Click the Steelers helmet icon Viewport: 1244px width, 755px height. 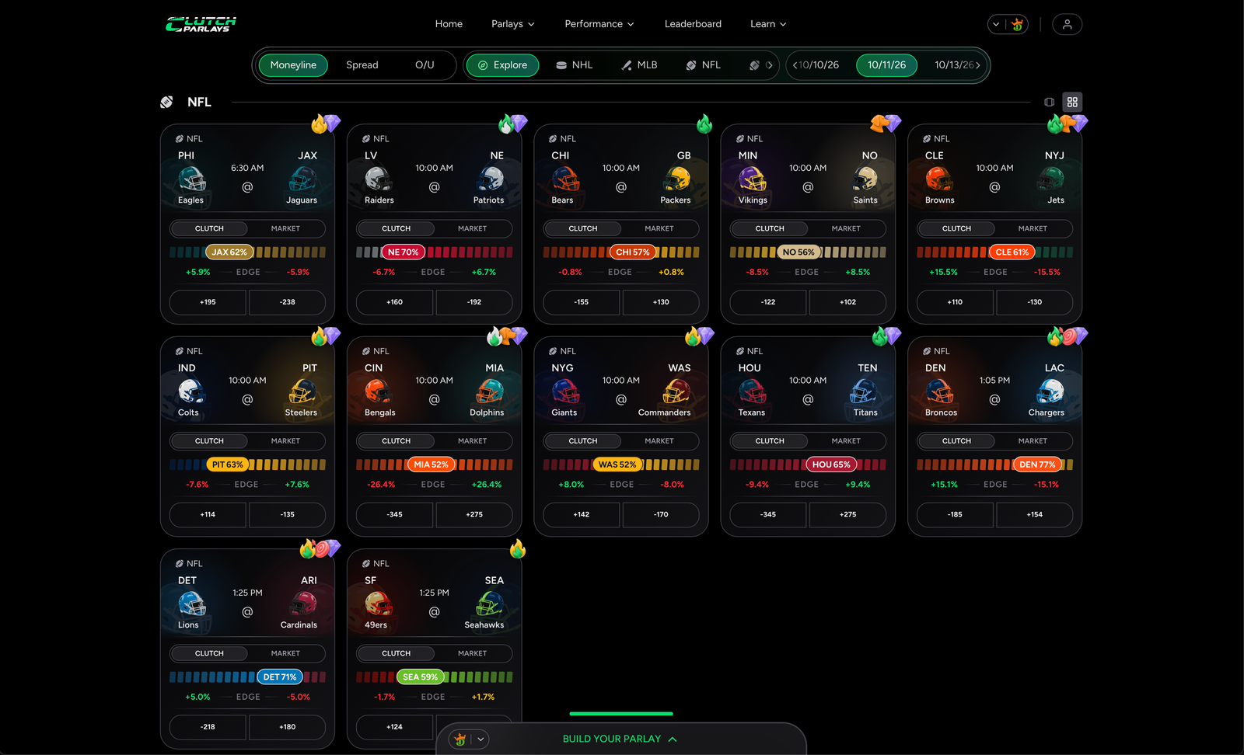[x=302, y=391]
